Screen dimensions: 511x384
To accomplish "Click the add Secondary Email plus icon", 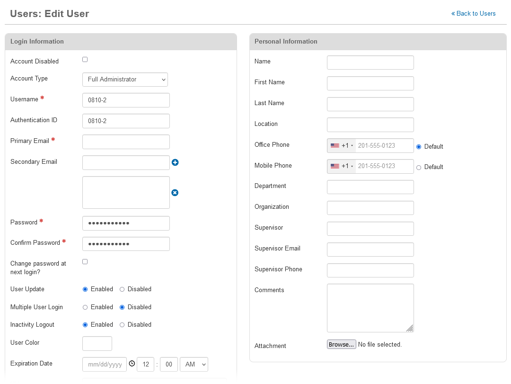I will coord(175,162).
